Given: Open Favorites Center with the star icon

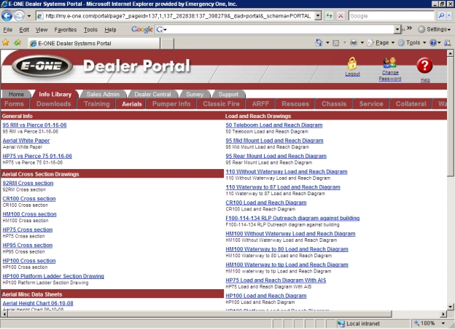Looking at the screenshot, I should coord(6,43).
